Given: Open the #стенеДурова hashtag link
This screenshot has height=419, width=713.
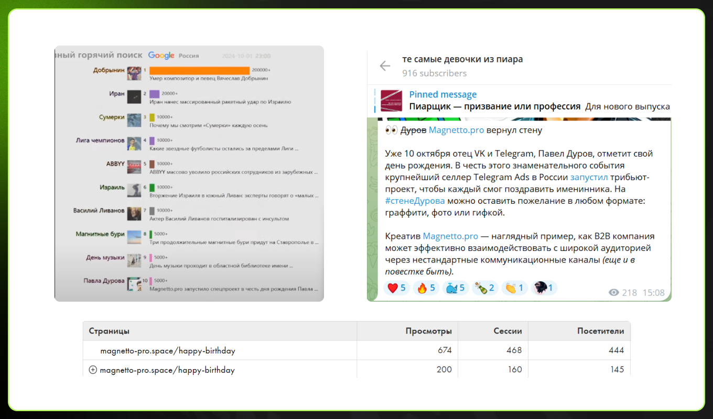Looking at the screenshot, I should [415, 201].
